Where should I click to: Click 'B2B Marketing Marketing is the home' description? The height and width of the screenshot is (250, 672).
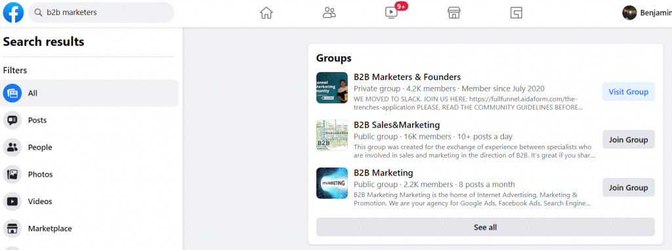pyautogui.click(x=472, y=199)
